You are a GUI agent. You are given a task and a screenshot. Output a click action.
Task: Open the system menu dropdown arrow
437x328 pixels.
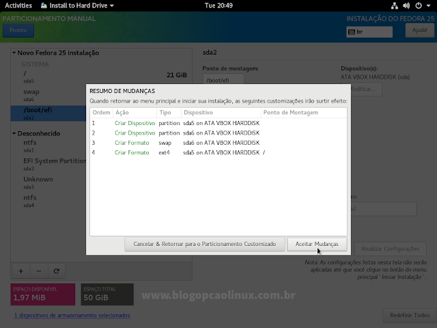pos(428,5)
